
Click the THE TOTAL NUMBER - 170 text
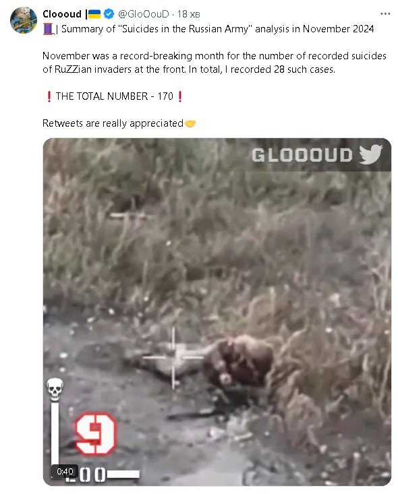115,96
